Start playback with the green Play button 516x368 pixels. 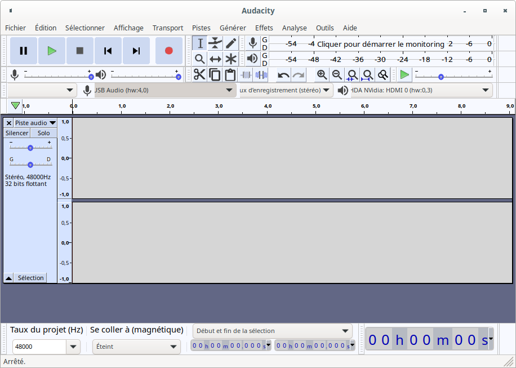[x=52, y=51]
